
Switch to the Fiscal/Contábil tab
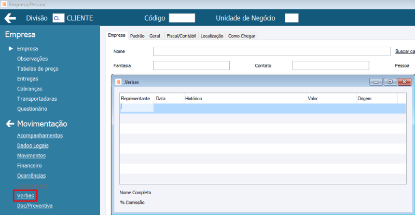[x=181, y=36]
